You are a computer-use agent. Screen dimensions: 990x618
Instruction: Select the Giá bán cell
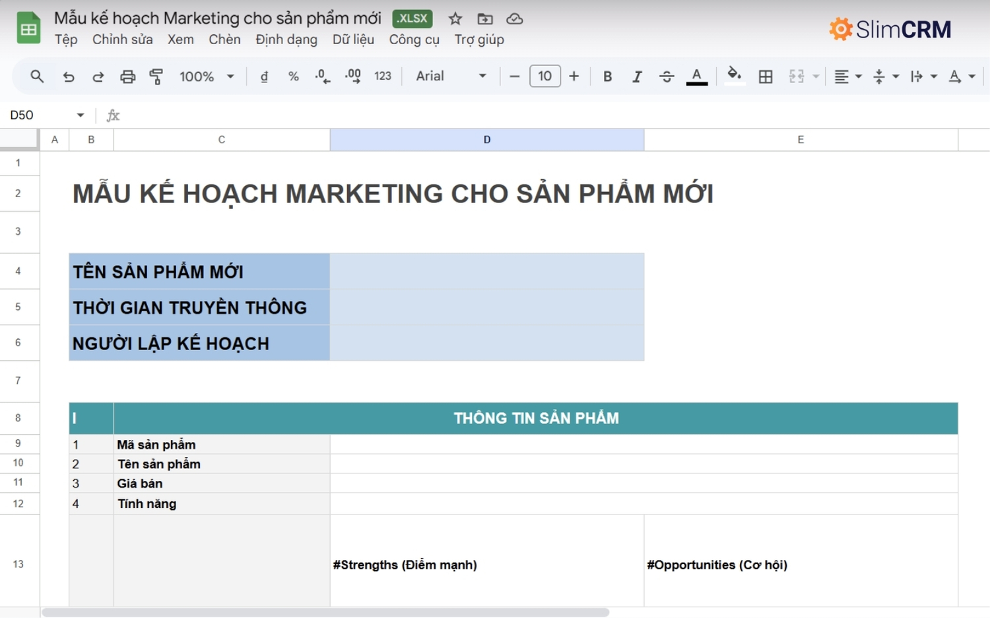click(x=222, y=483)
